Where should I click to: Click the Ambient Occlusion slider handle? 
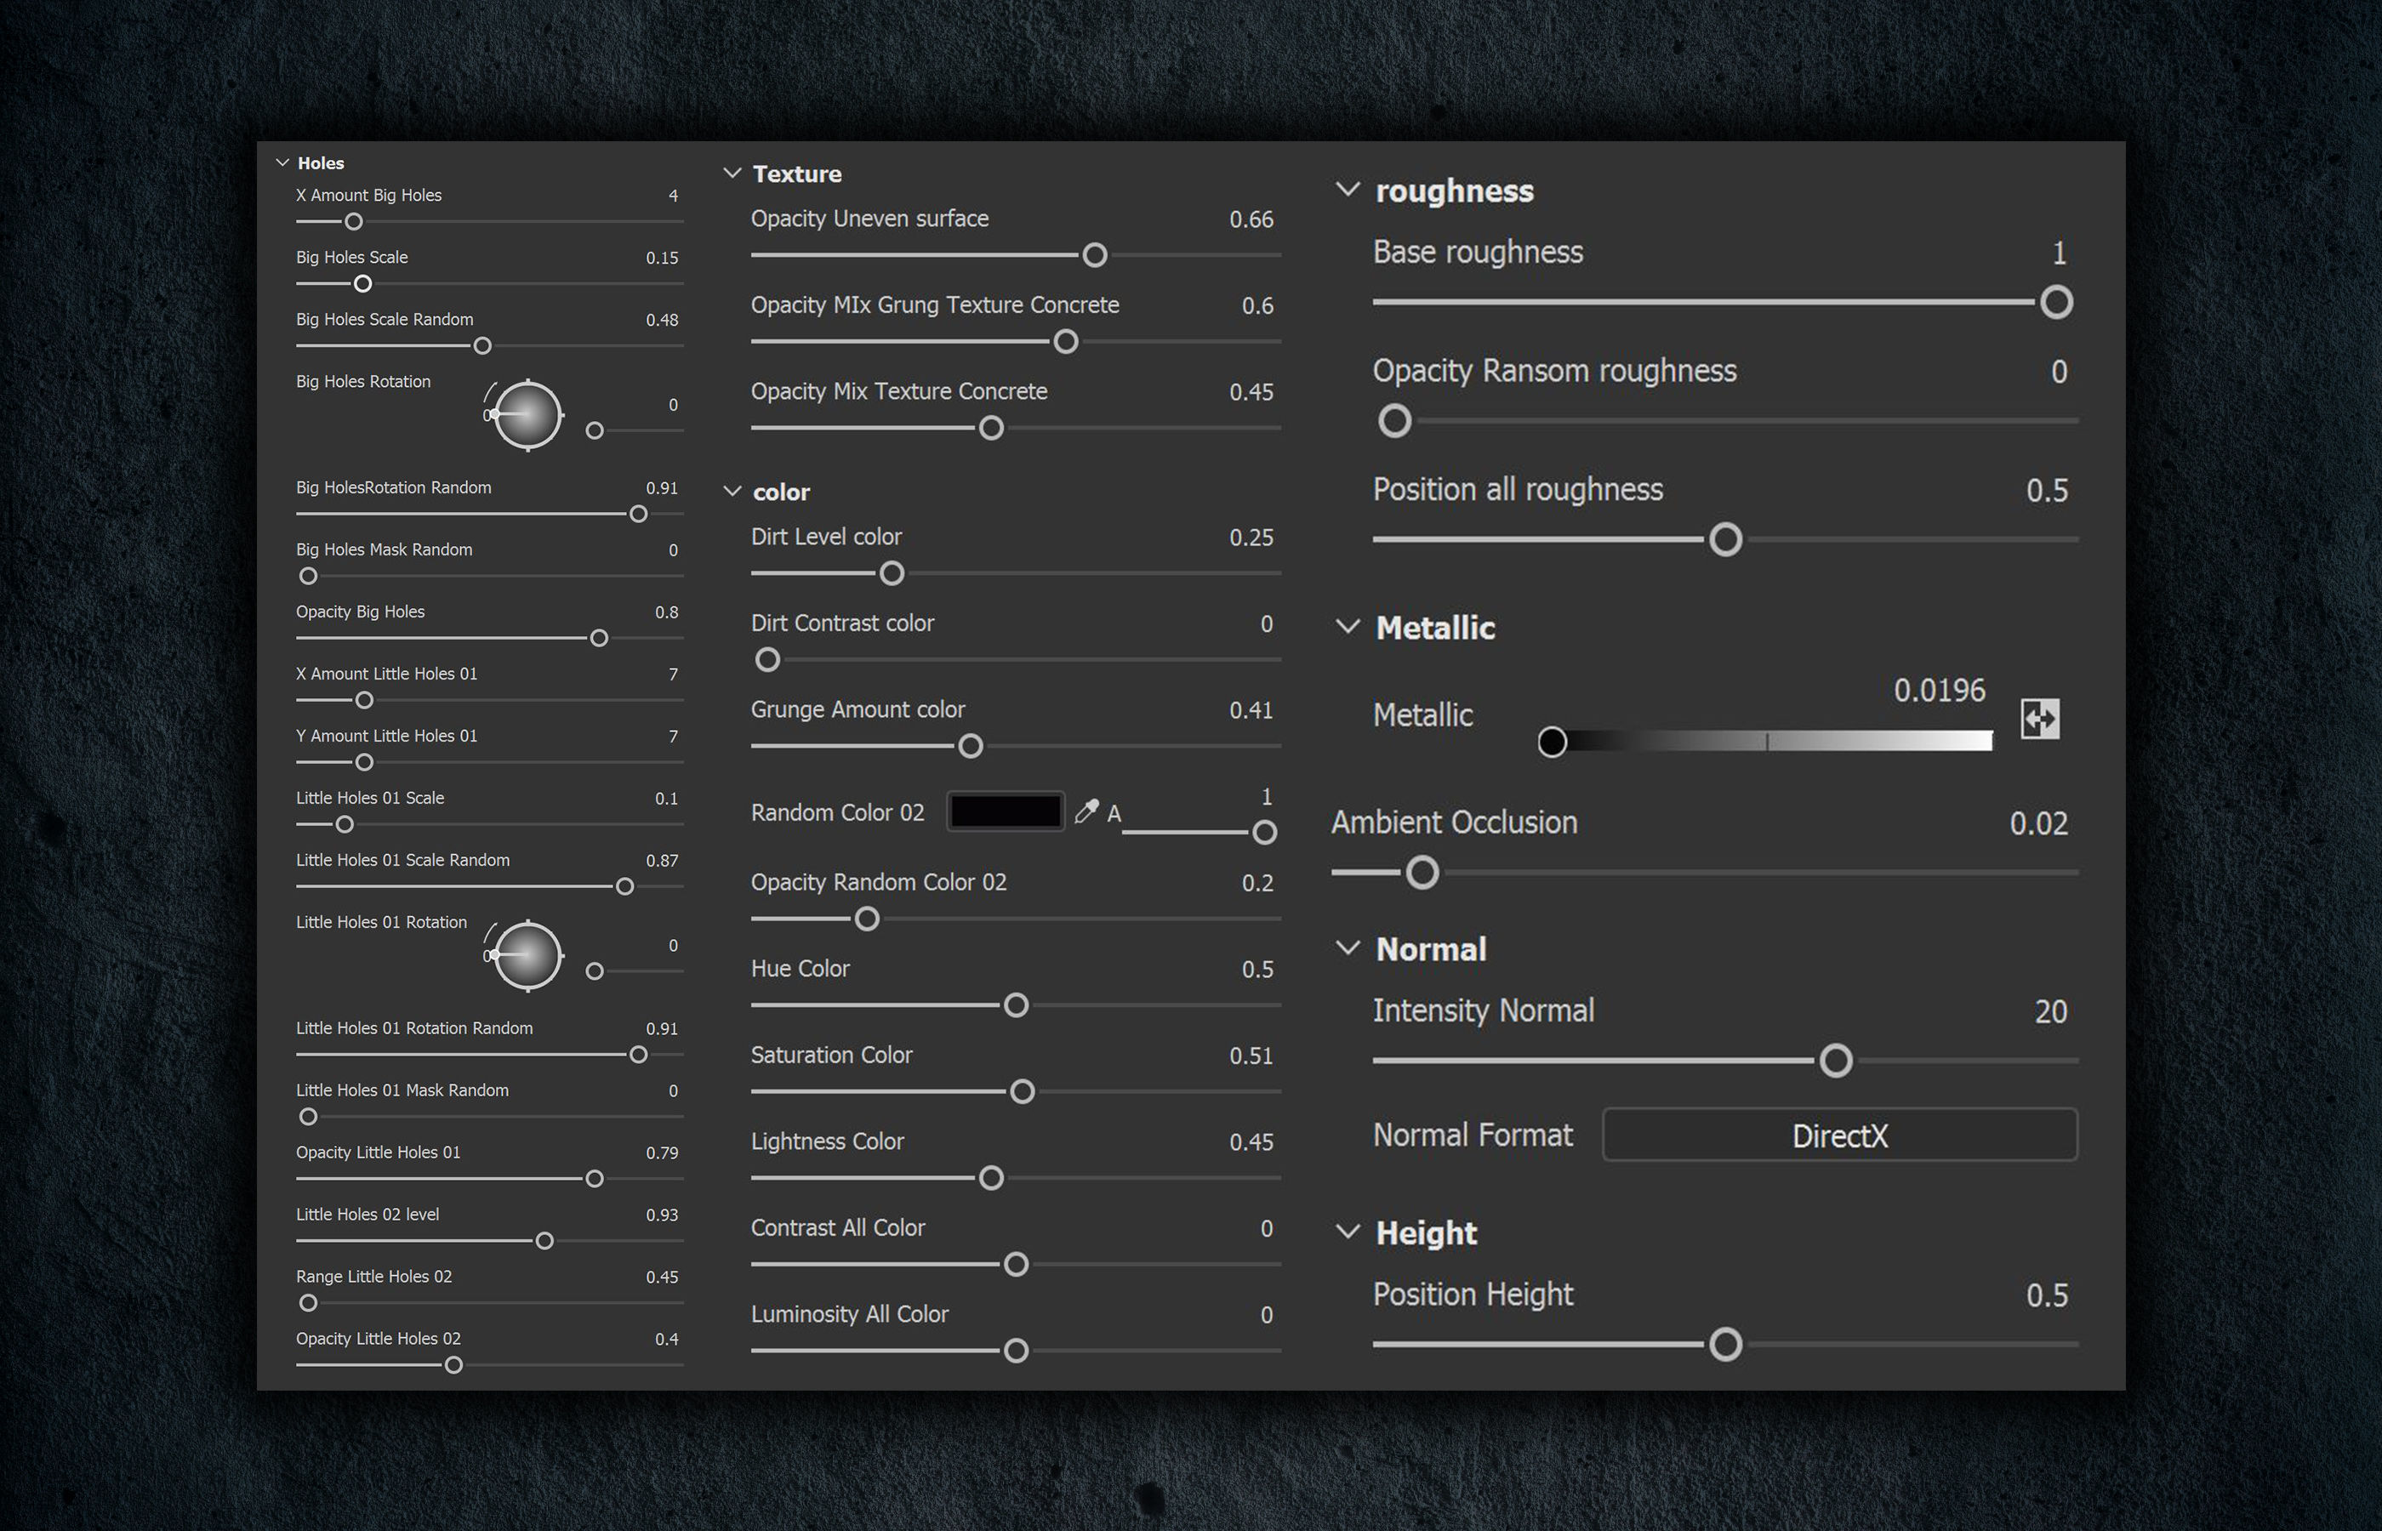(1422, 873)
